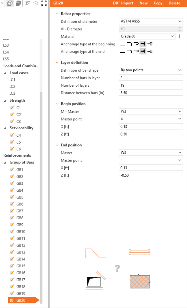Screen dimensions: 187x308
Task: Click DXF Import in the header
Action: (123, 3)
